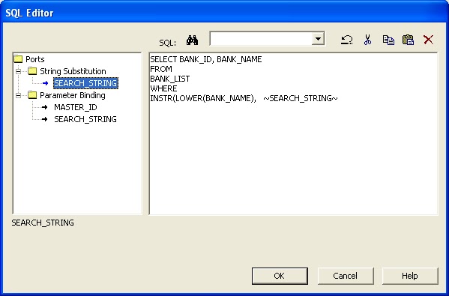This screenshot has height=296, width=449.
Task: Click the Cut scissors icon
Action: click(368, 40)
